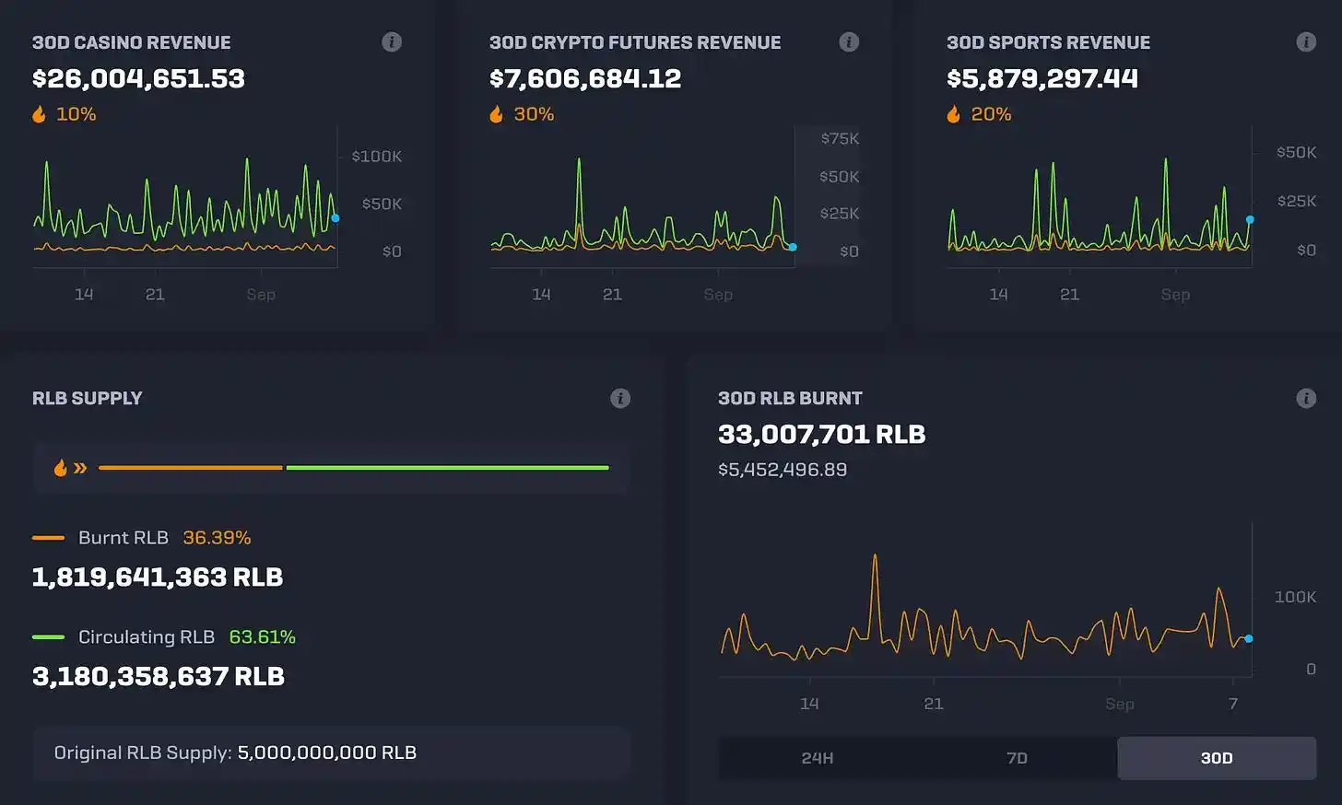Click the flame icon beside casino 10%
The height and width of the screenshot is (805, 1342).
(39, 114)
